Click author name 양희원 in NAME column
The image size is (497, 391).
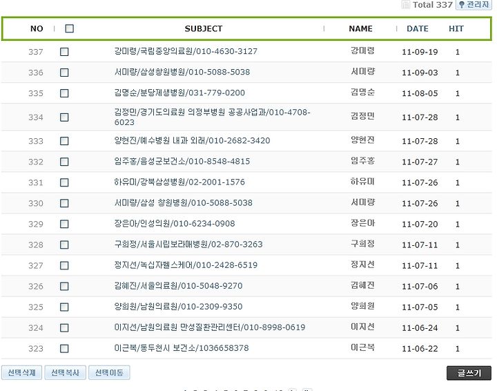coord(362,306)
